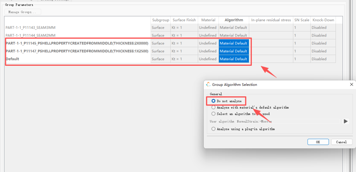This screenshot has width=356, height=172.
Task: Choose Analyse with material's default algorithm
Action: click(213, 108)
